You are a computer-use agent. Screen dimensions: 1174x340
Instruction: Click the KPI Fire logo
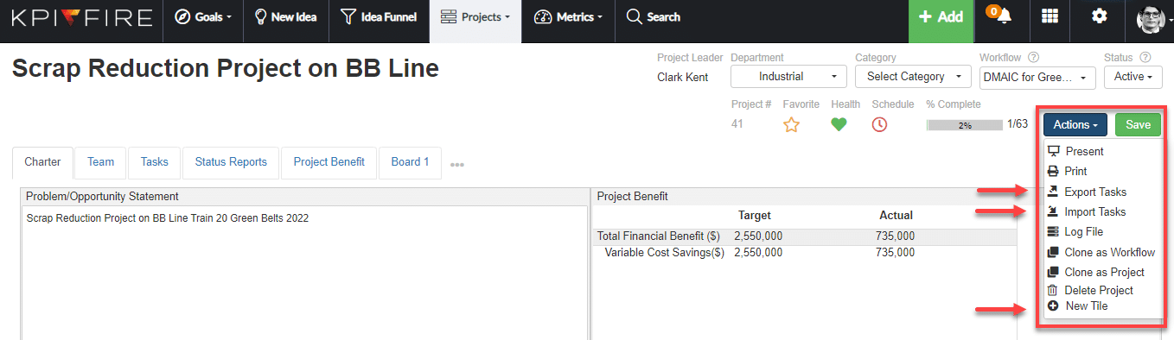81,17
